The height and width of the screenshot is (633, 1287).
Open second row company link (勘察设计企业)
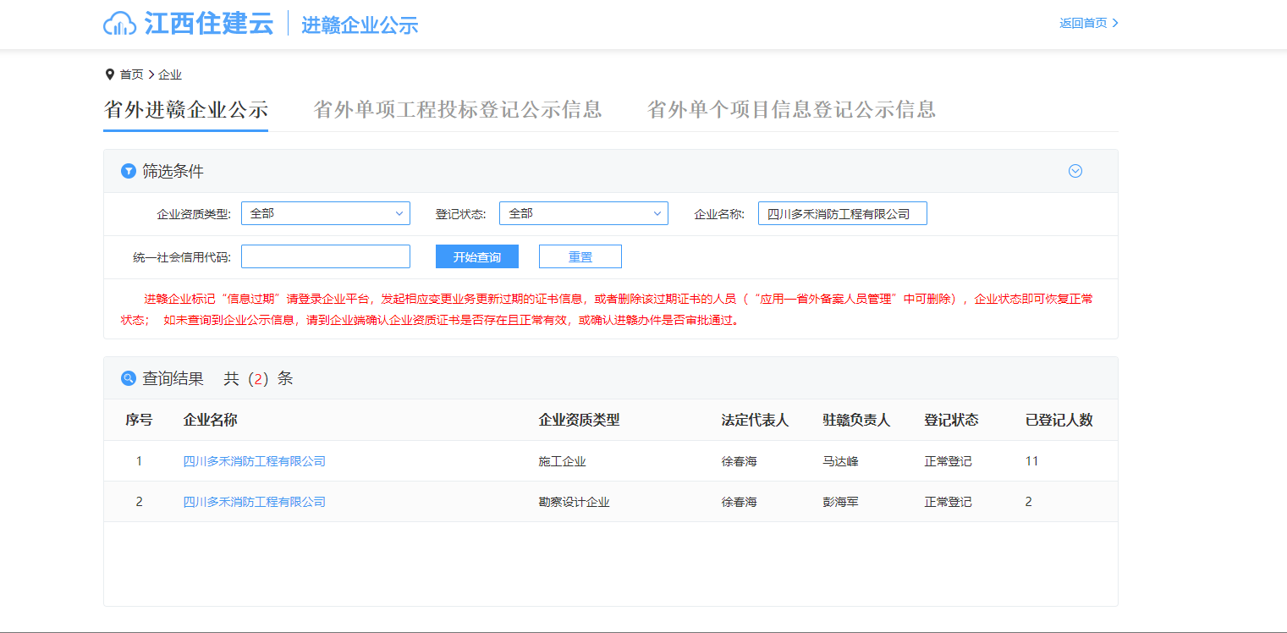coord(254,502)
